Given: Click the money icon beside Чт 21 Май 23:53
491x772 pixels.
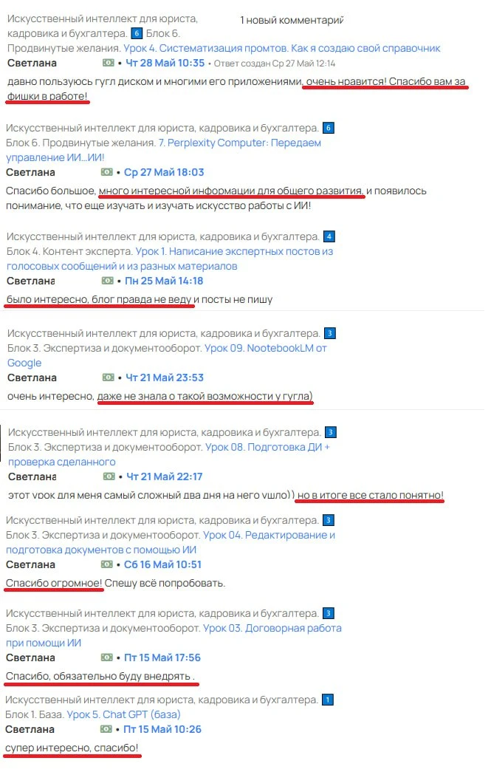Looking at the screenshot, I should tap(109, 378).
